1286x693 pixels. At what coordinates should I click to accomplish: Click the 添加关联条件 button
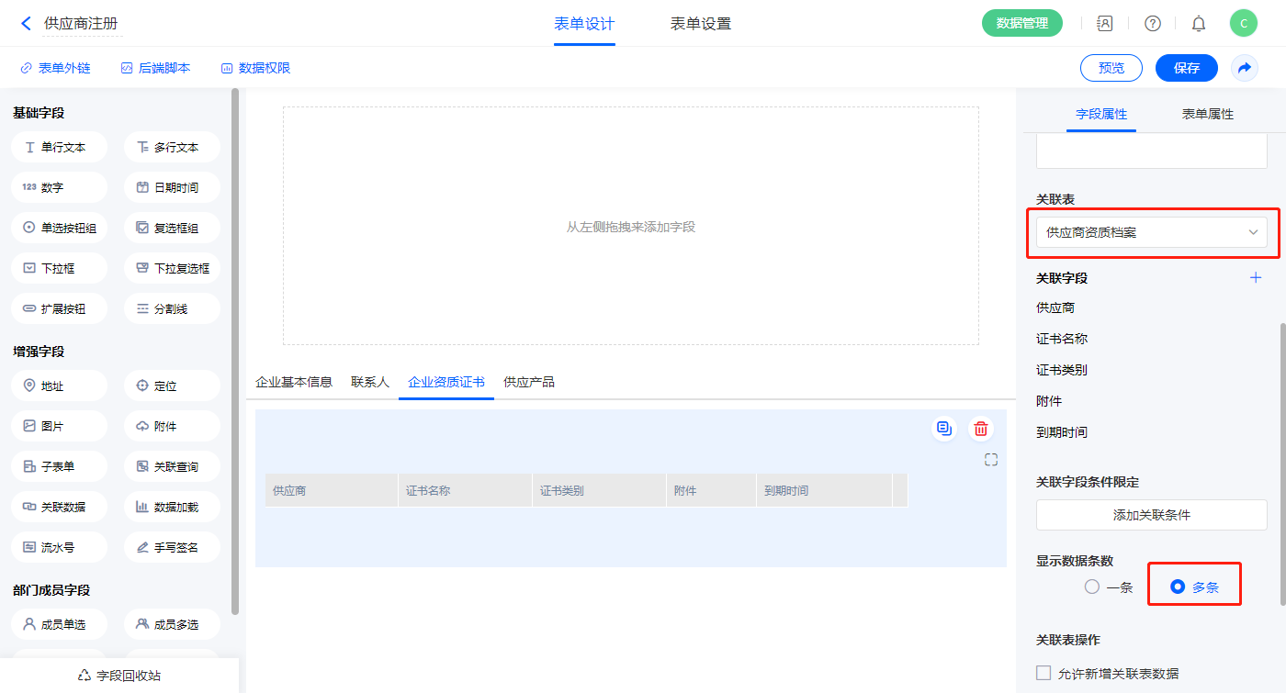[1151, 515]
